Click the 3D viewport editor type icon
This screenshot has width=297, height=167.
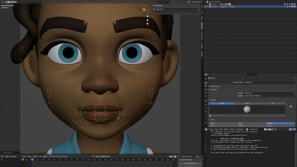(x=2, y=2)
